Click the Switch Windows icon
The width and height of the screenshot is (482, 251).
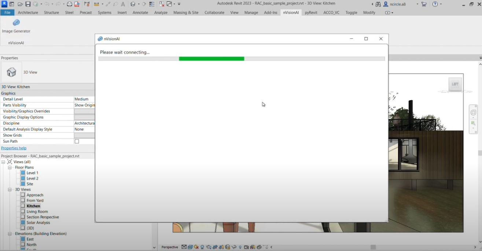(169, 4)
